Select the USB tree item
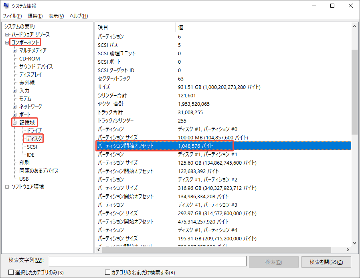 [x=24, y=179]
